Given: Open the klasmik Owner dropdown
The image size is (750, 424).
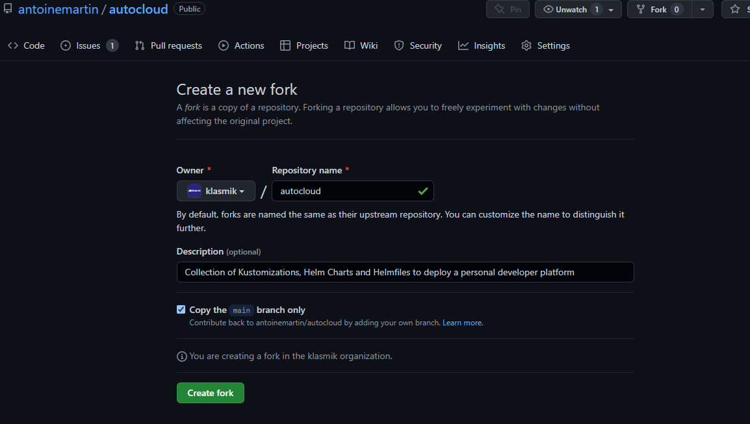Looking at the screenshot, I should click(x=216, y=191).
